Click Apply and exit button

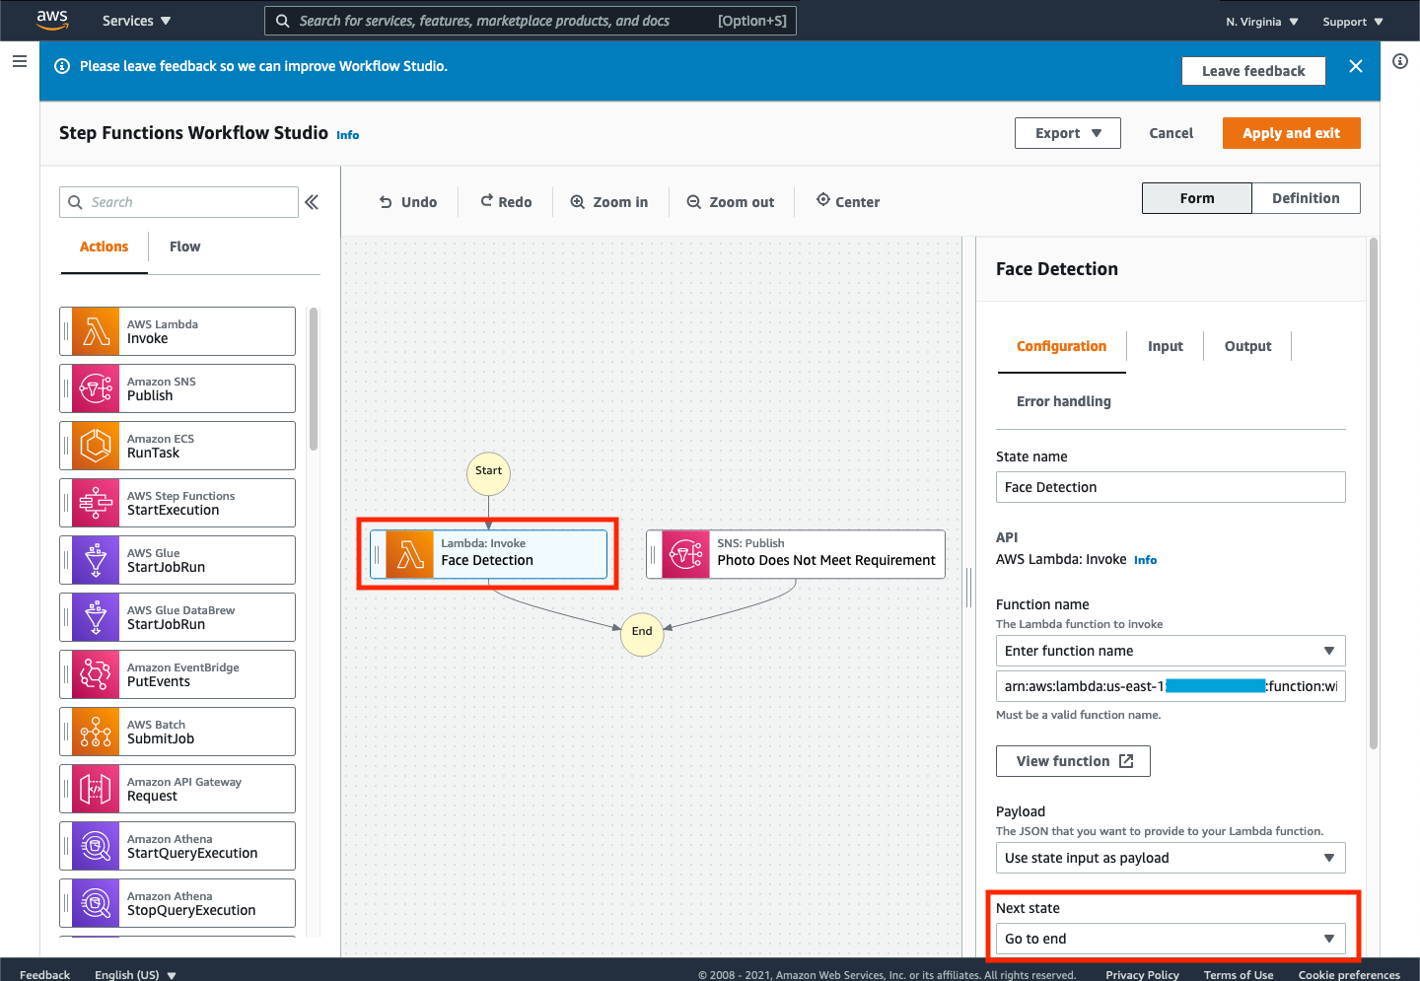click(1291, 133)
